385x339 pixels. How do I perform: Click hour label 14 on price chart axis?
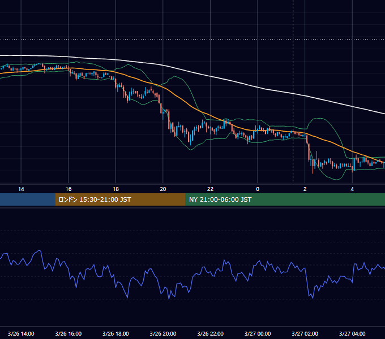coord(21,189)
